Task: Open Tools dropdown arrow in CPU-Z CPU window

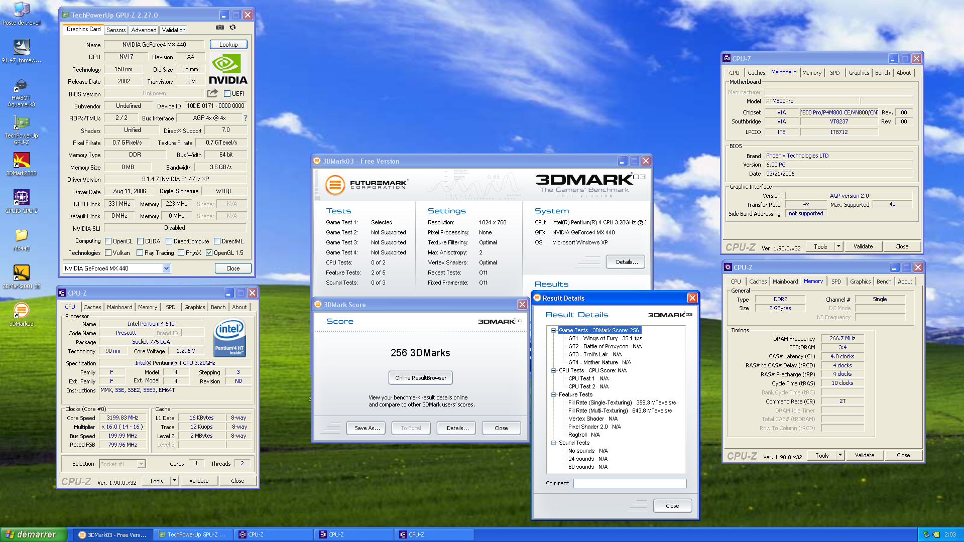Action: point(174,481)
